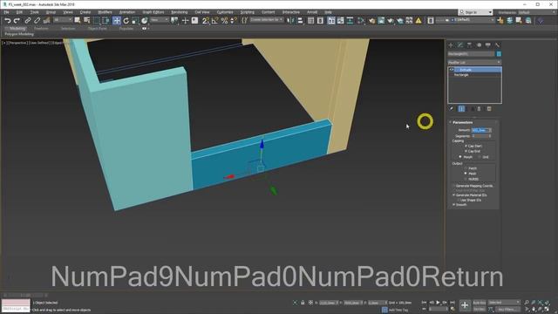
Task: Click the object color swatch beside name
Action: pyautogui.click(x=499, y=54)
